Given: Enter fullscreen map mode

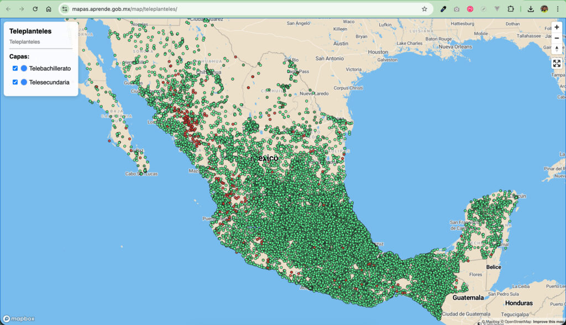Looking at the screenshot, I should pos(557,63).
